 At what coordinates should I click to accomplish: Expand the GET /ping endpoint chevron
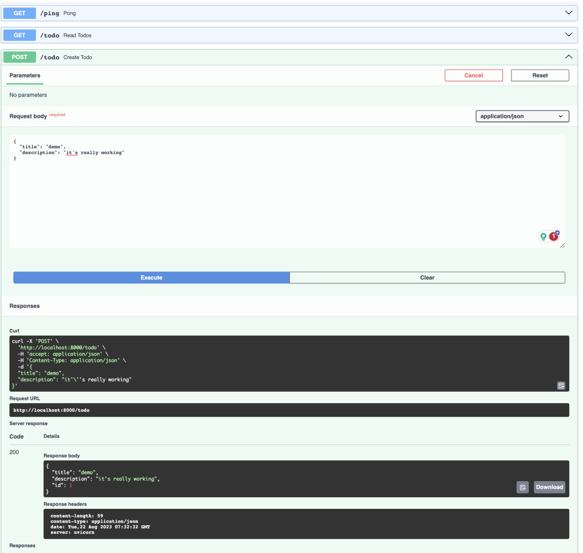click(569, 13)
